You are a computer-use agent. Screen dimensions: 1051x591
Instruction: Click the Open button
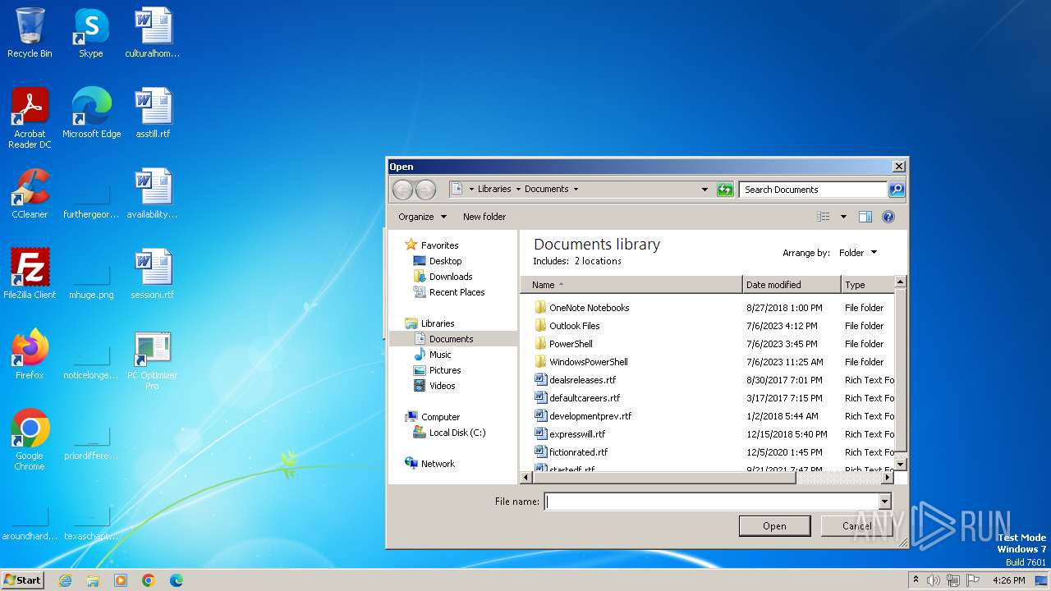(774, 526)
